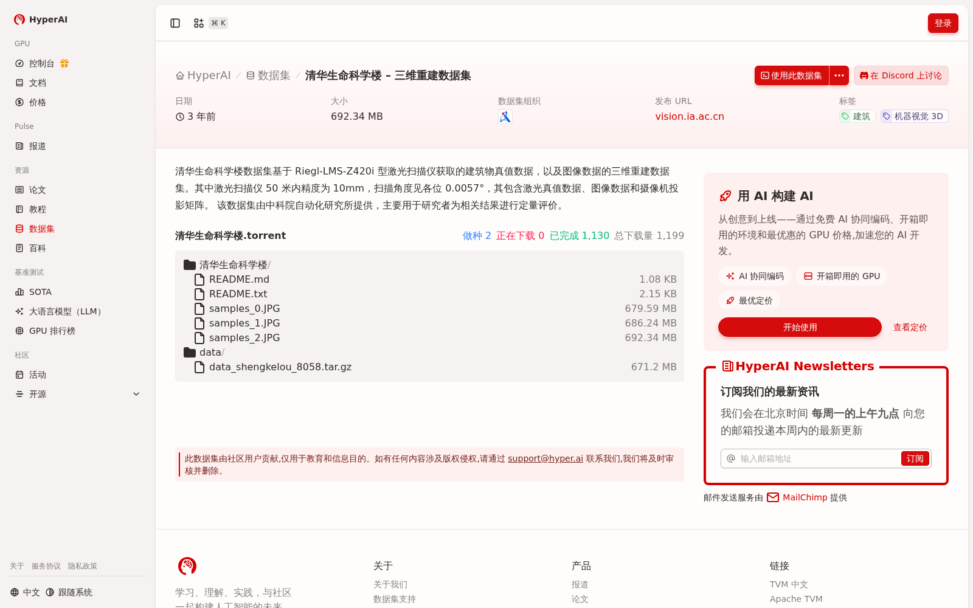Focus the 输入邮箱地址 email field
This screenshot has width=973, height=608.
pos(819,458)
